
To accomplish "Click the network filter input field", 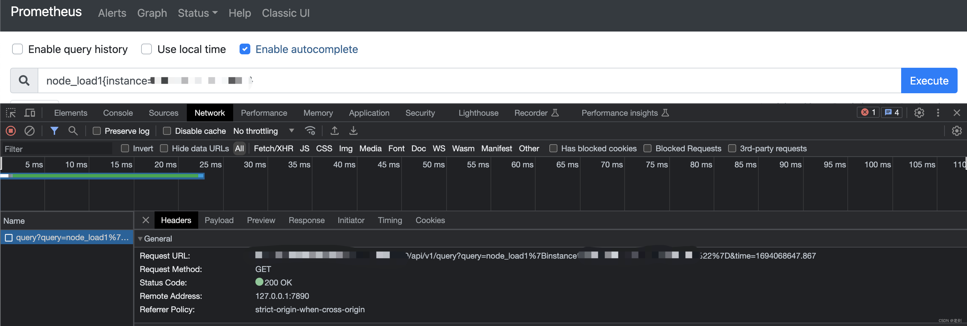I will click(56, 149).
